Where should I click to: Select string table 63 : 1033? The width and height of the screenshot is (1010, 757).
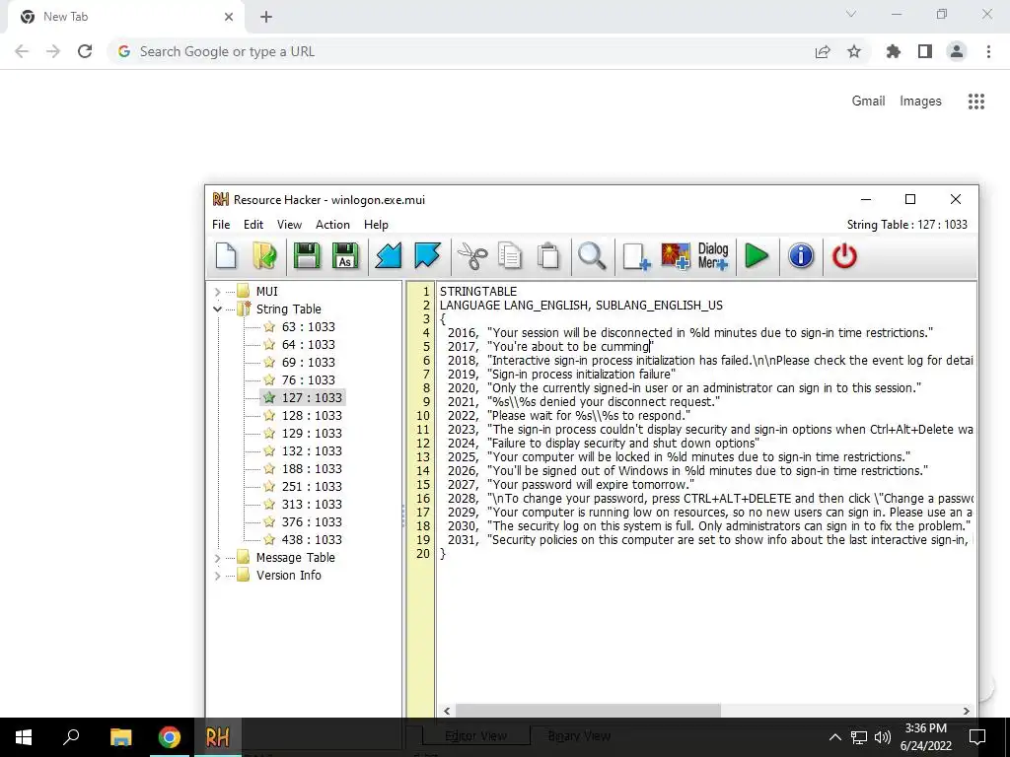[308, 327]
